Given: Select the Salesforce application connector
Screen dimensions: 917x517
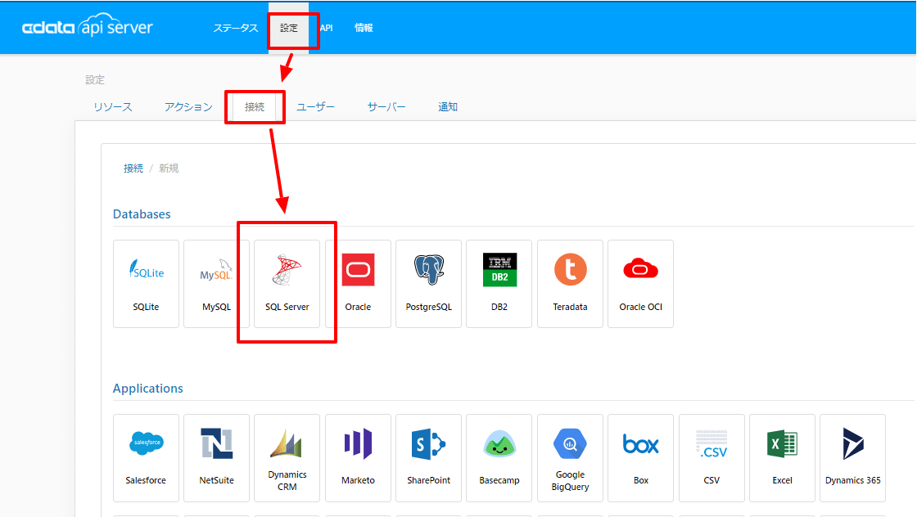Looking at the screenshot, I should pos(147,458).
